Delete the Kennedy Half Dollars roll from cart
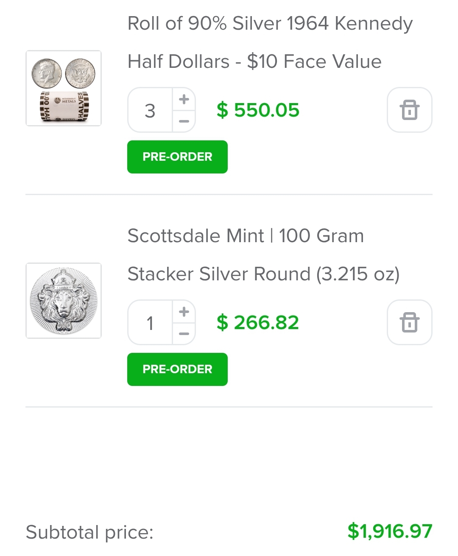Screen dimensions: 458x556 point(409,110)
